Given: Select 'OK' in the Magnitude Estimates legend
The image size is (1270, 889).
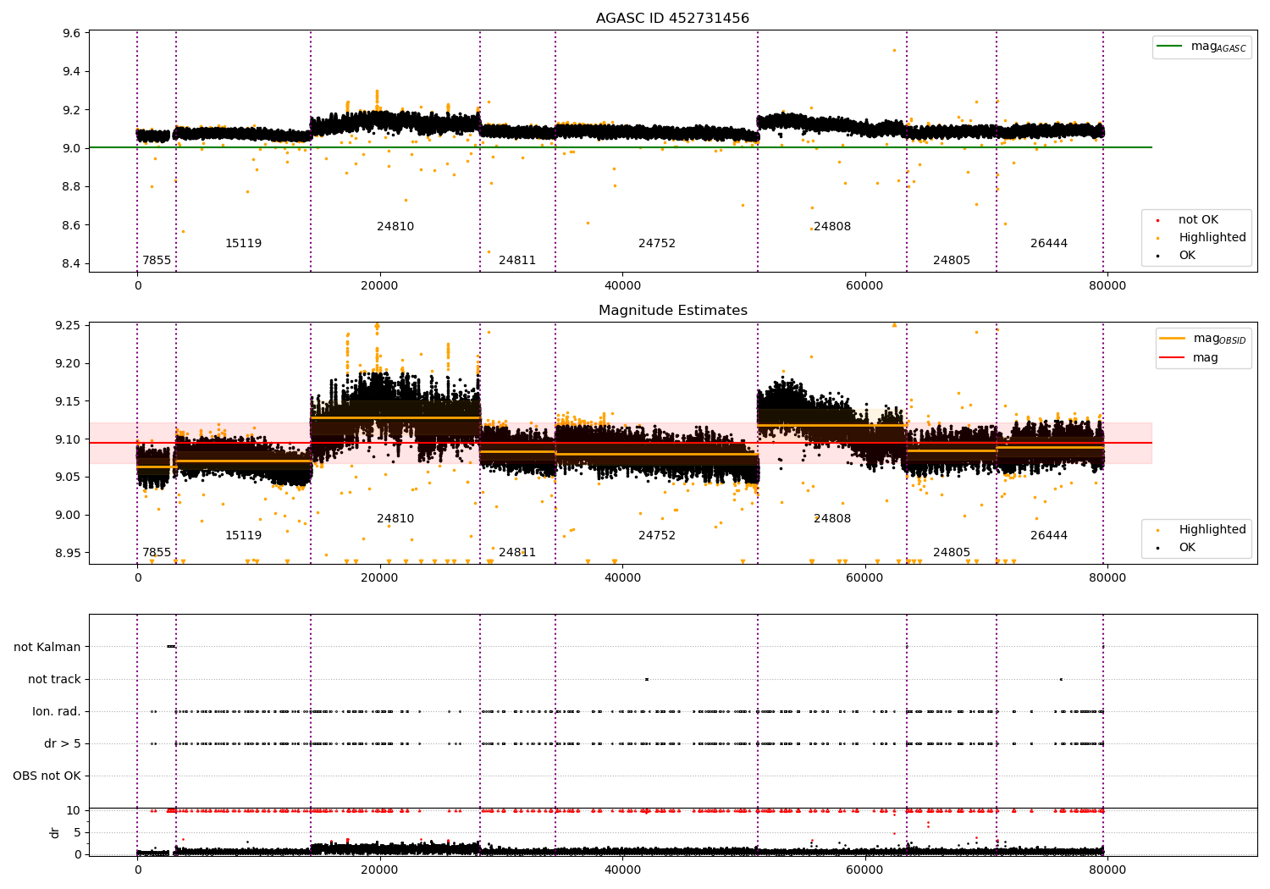Looking at the screenshot, I should pos(1187,548).
